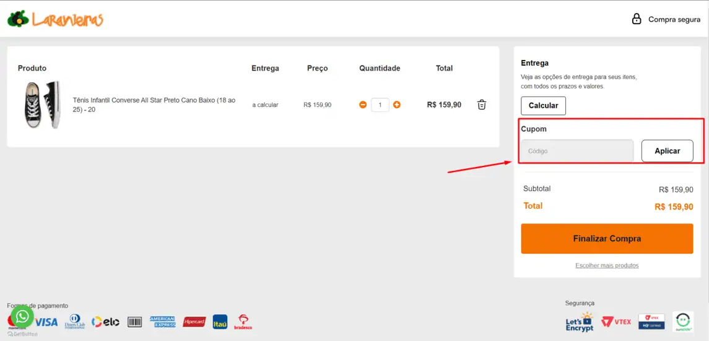Image resolution: width=709 pixels, height=341 pixels.
Task: Click the bold row total R$ 159,90
Action: [x=444, y=105]
